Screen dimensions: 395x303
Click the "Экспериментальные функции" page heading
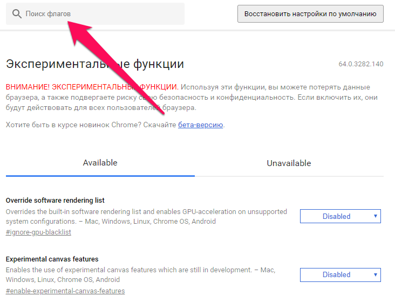(x=94, y=64)
